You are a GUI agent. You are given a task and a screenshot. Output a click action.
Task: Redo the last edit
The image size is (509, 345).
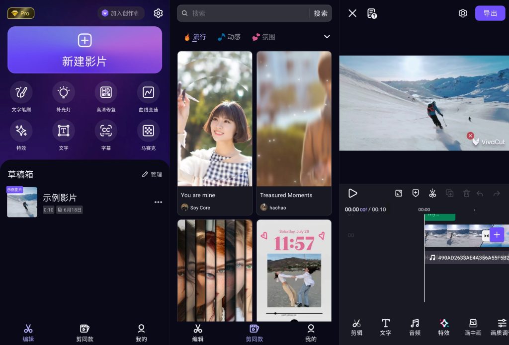tap(497, 194)
